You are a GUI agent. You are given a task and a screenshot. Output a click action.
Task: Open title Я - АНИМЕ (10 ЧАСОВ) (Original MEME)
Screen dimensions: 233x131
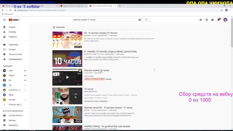(x=110, y=52)
